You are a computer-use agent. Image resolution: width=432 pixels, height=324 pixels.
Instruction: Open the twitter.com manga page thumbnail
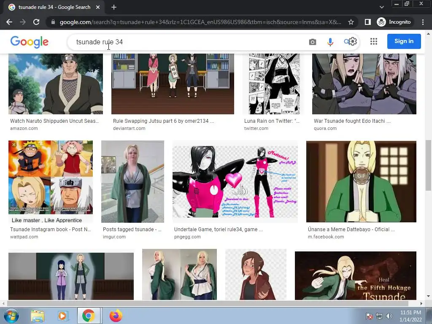(274, 84)
